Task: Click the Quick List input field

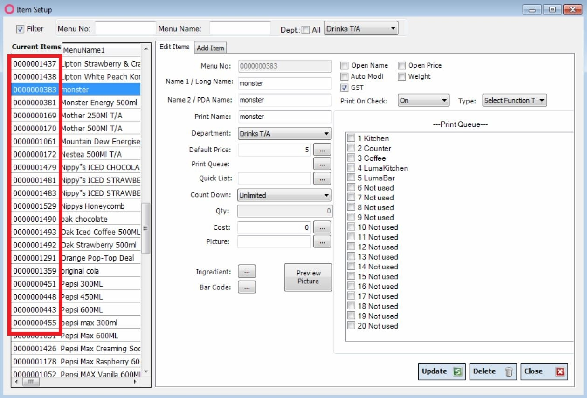Action: point(274,178)
